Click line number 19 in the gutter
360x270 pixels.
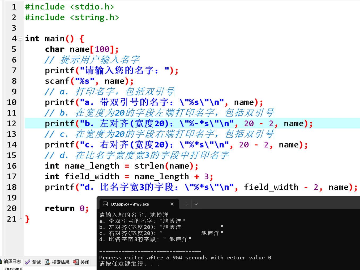[x=12, y=198]
